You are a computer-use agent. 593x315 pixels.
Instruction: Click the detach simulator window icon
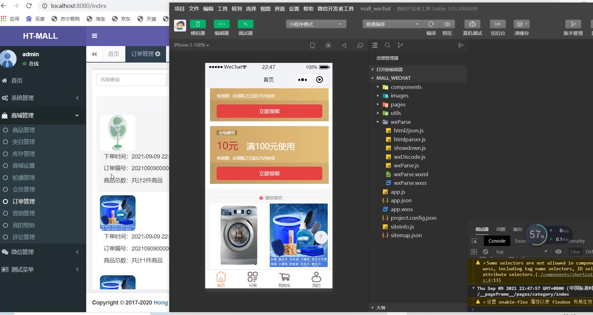[x=360, y=45]
